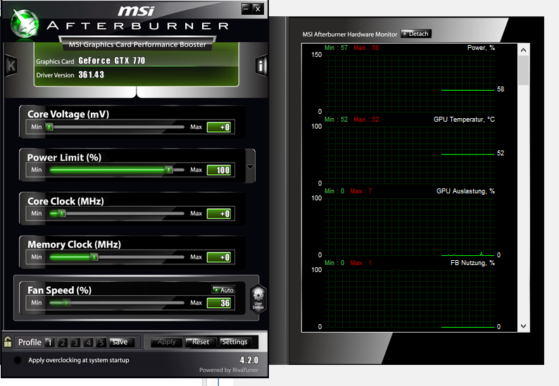Click the Core Voltage slider handle

49,127
